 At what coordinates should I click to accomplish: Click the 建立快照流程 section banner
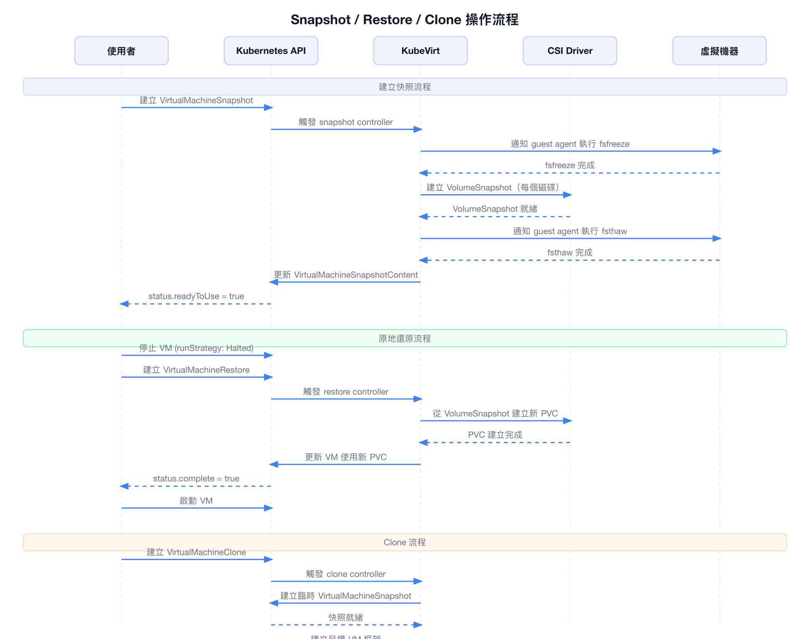tap(405, 87)
